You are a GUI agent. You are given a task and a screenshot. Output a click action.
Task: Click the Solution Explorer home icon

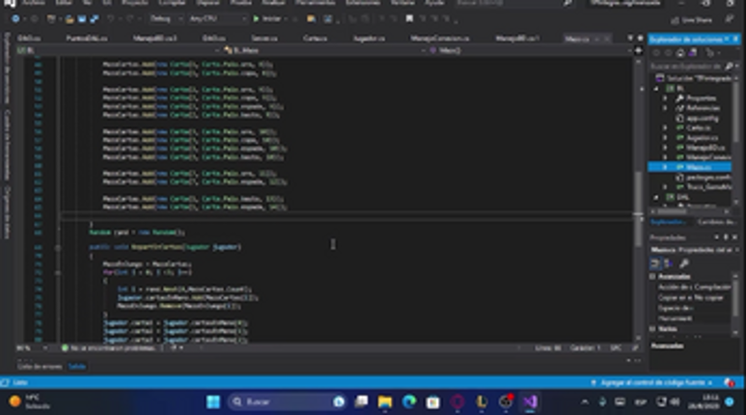pos(680,53)
